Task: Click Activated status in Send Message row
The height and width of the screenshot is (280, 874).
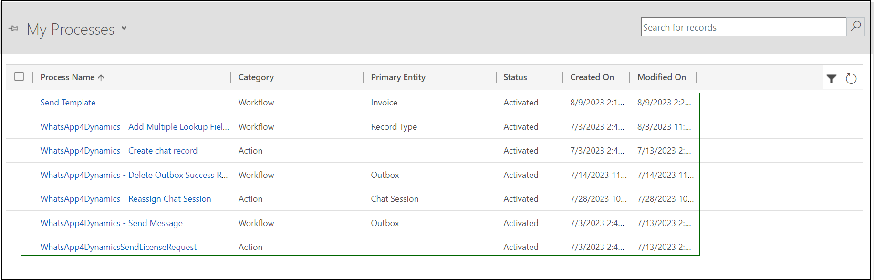Action: (x=521, y=223)
